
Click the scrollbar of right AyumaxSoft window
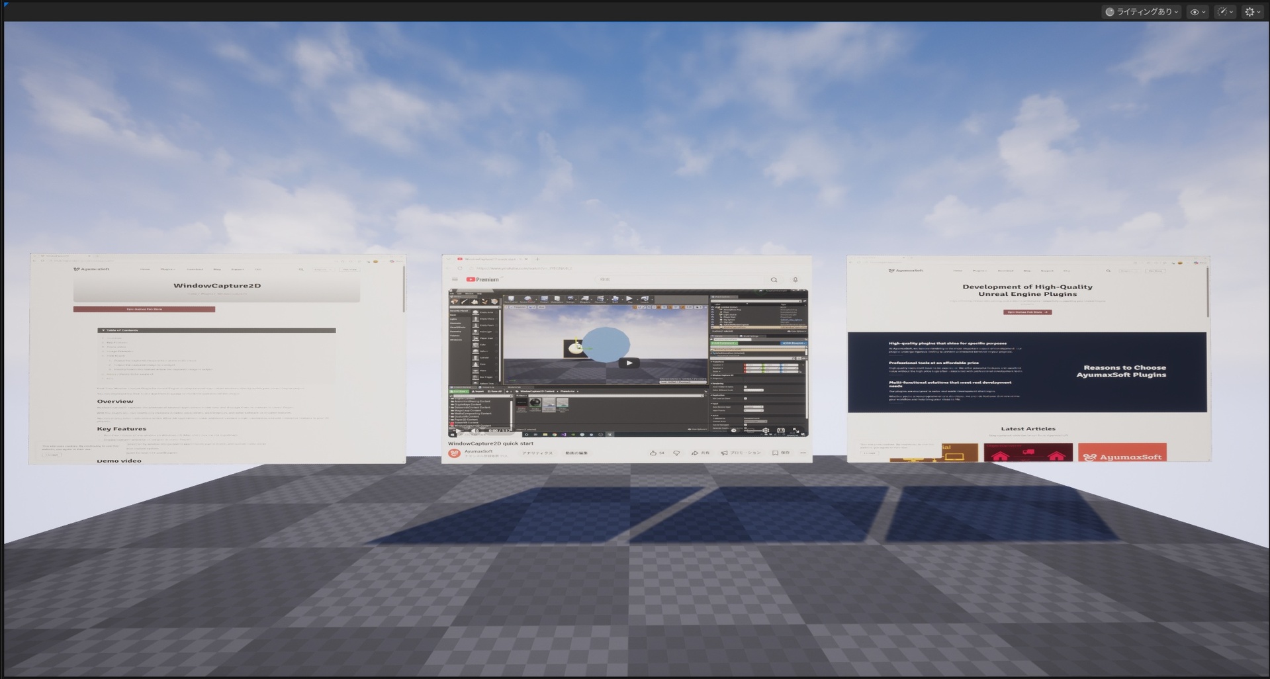point(1208,291)
